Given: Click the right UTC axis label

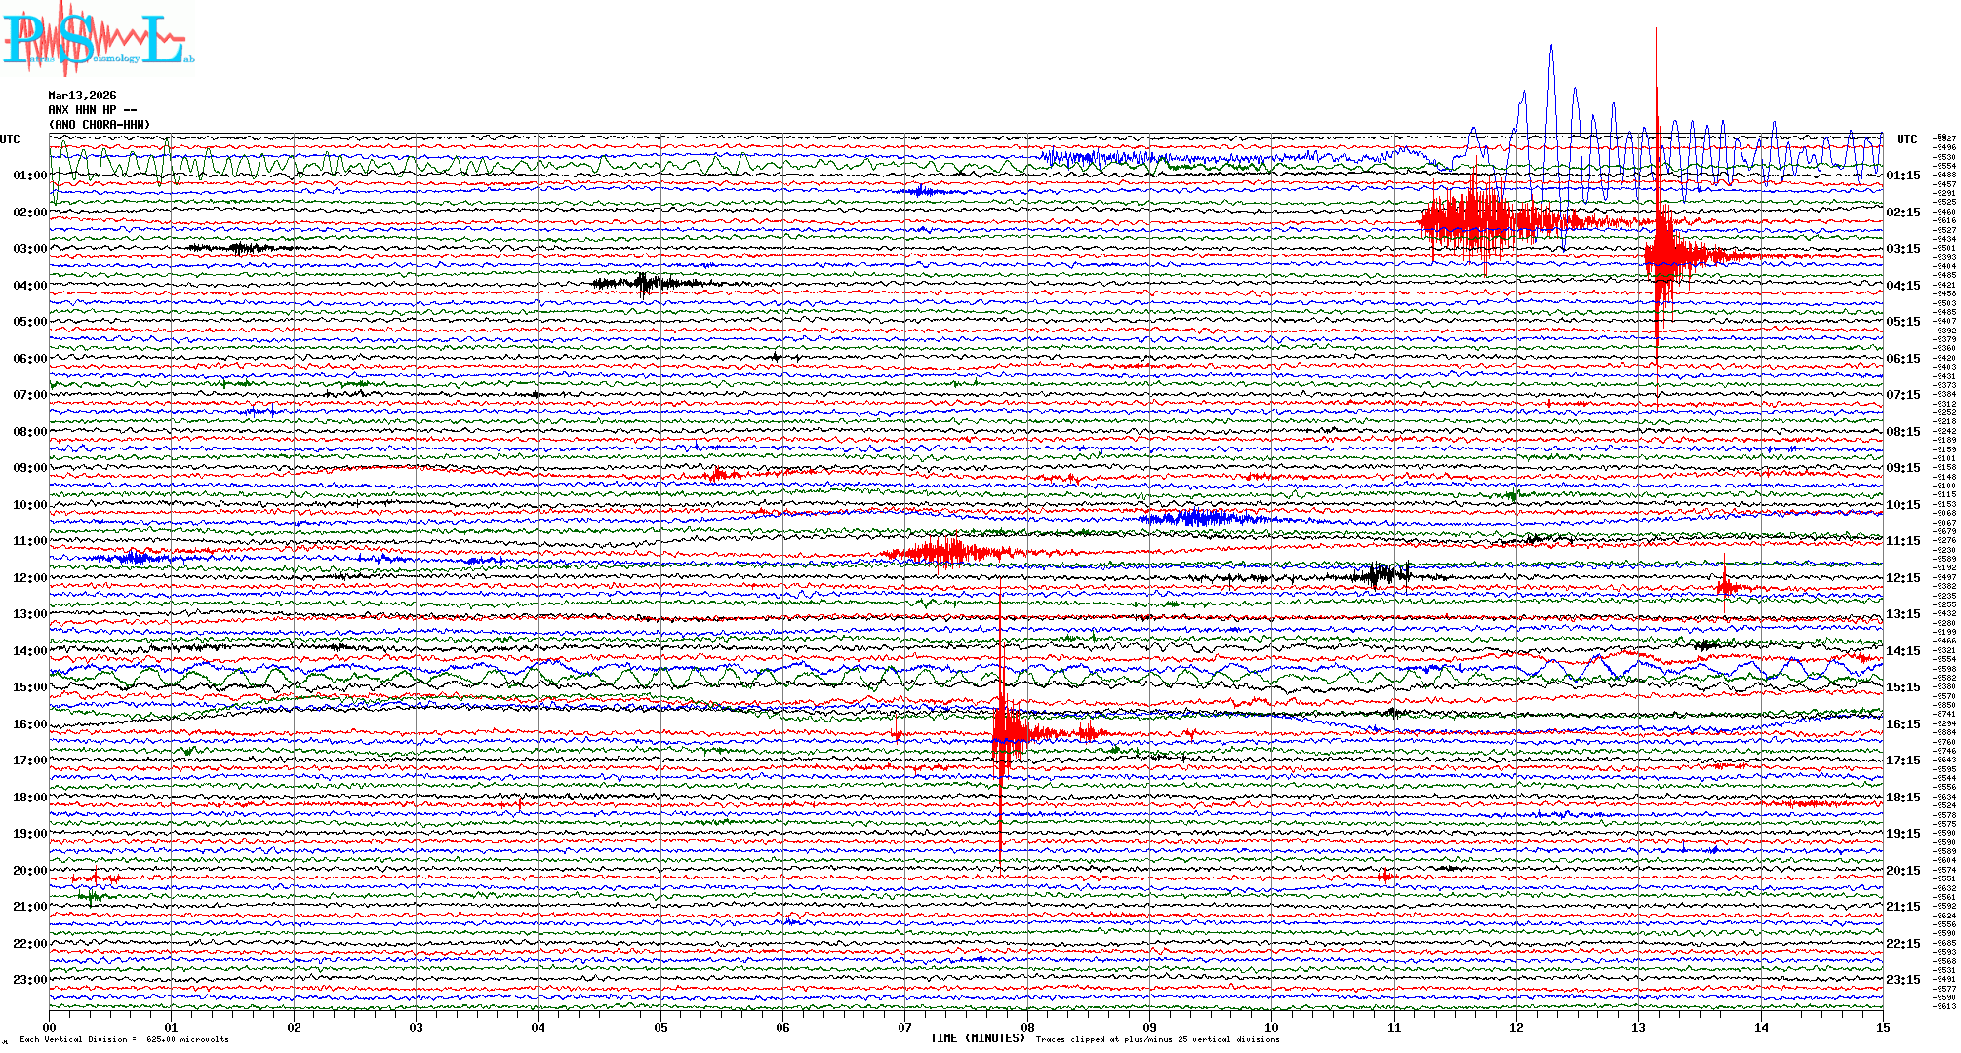Looking at the screenshot, I should [1906, 139].
